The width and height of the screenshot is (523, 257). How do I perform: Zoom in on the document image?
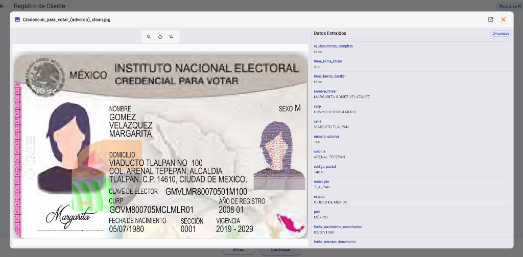(171, 37)
